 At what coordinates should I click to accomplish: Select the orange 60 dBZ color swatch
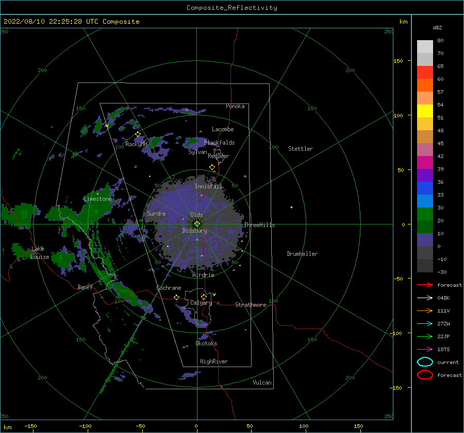tap(425, 85)
